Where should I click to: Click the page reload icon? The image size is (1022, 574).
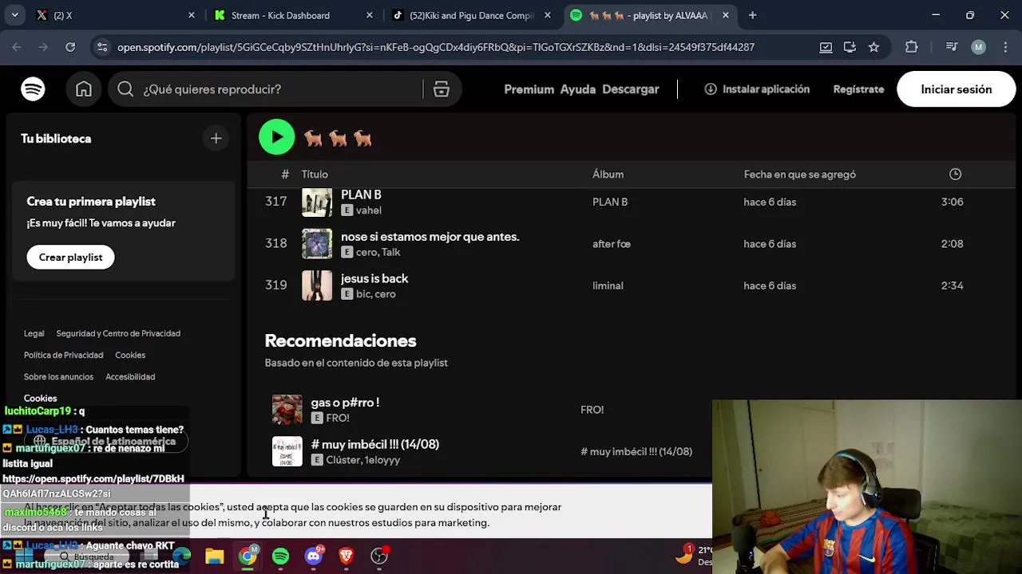70,47
